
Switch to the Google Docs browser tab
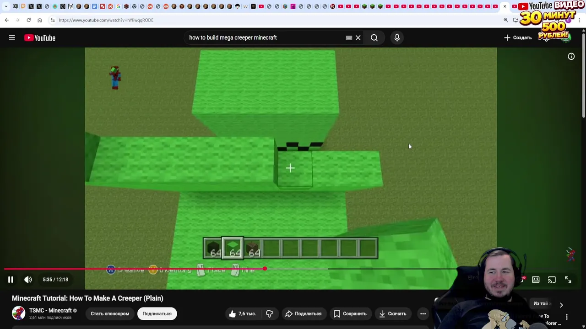[x=94, y=6]
